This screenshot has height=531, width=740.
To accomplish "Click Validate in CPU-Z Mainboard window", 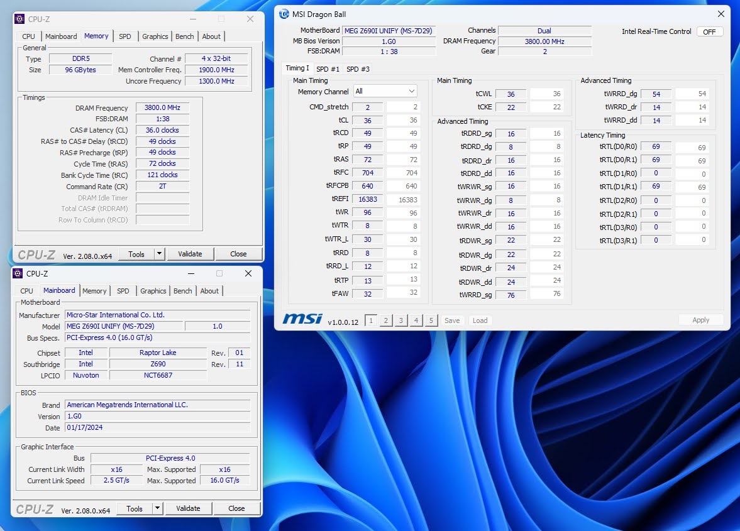I will pos(189,508).
